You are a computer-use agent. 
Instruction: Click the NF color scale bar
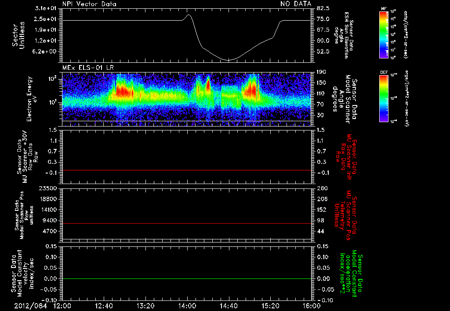tap(384, 35)
